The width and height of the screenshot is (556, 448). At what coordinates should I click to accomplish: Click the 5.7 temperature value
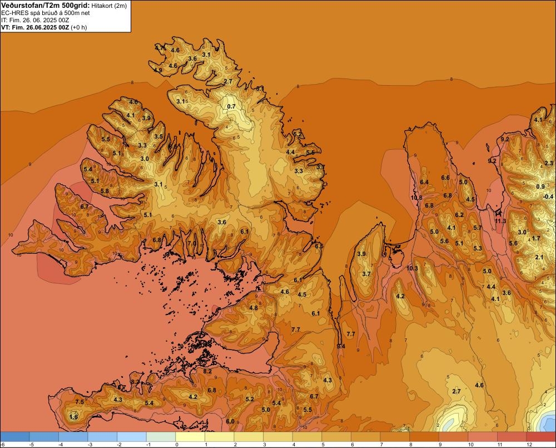478,228
